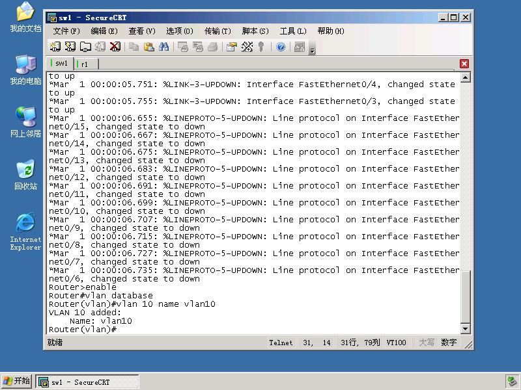
Task: Click the window resize grip corner
Action: pyautogui.click(x=468, y=344)
